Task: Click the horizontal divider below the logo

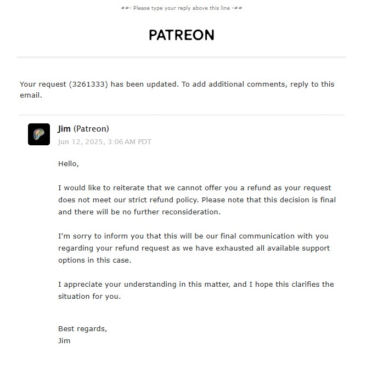Action: point(182,57)
